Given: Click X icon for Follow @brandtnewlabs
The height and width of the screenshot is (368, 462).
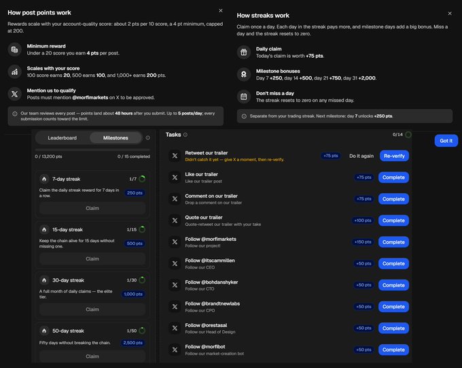Looking at the screenshot, I should click(175, 307).
